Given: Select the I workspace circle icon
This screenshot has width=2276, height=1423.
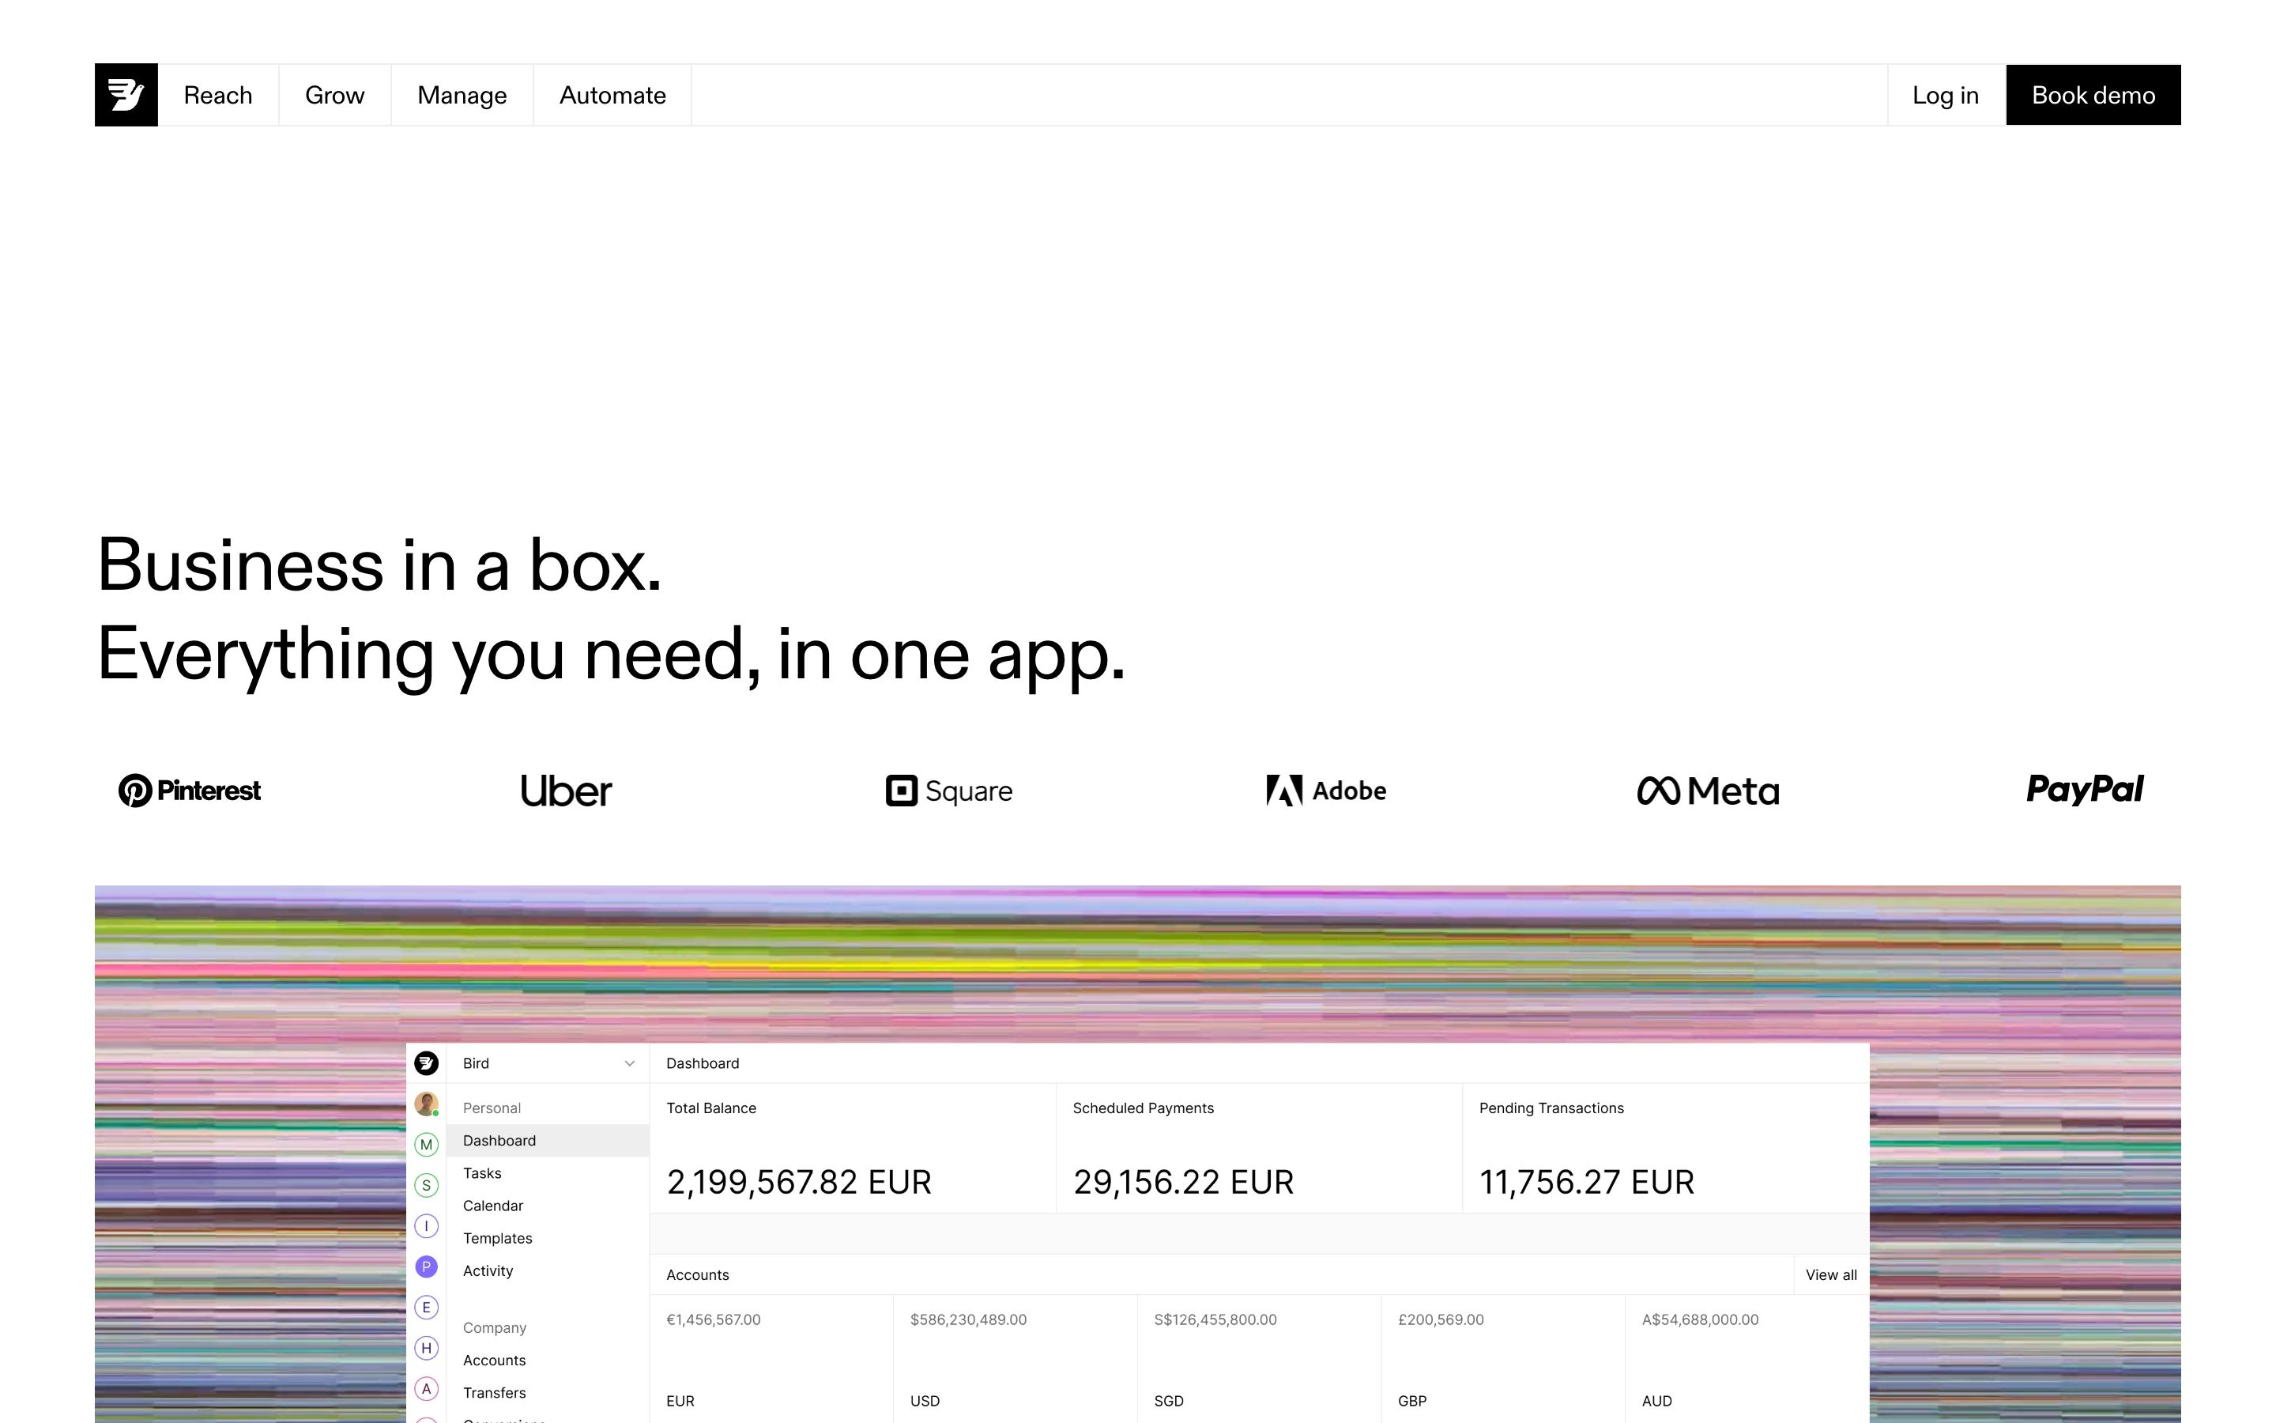Looking at the screenshot, I should coord(426,1225).
